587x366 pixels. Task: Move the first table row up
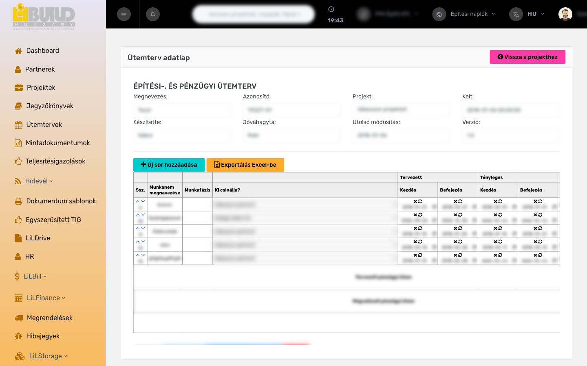(x=138, y=201)
